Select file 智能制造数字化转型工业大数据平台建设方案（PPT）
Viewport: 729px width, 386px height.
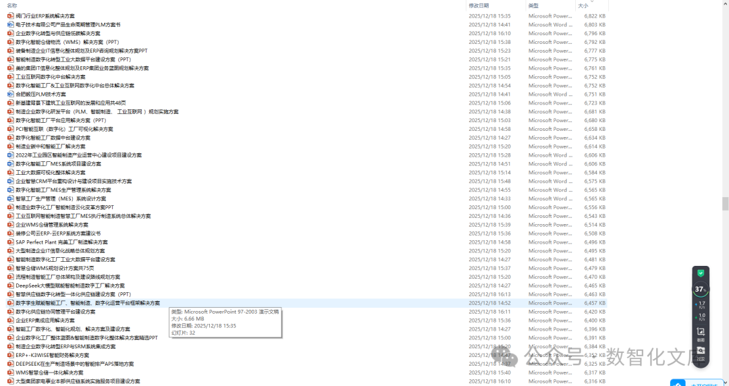pyautogui.click(x=73, y=59)
